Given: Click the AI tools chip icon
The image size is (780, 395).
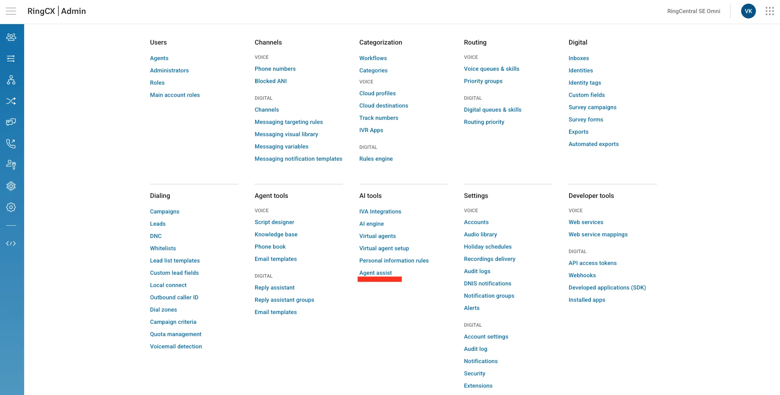Looking at the screenshot, I should point(11,186).
